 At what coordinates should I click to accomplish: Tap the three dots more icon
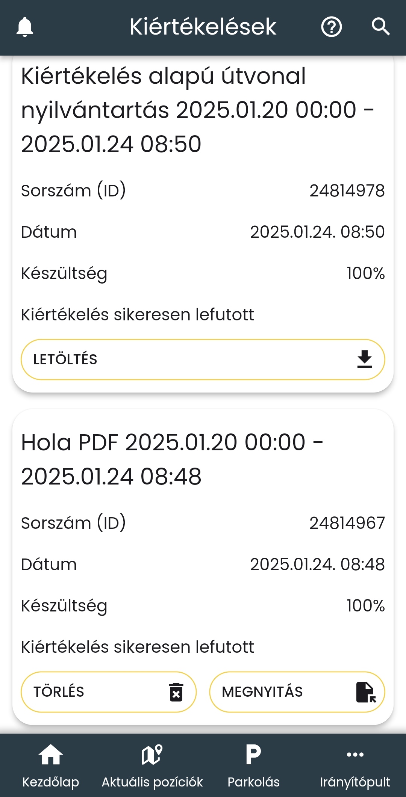point(355,755)
